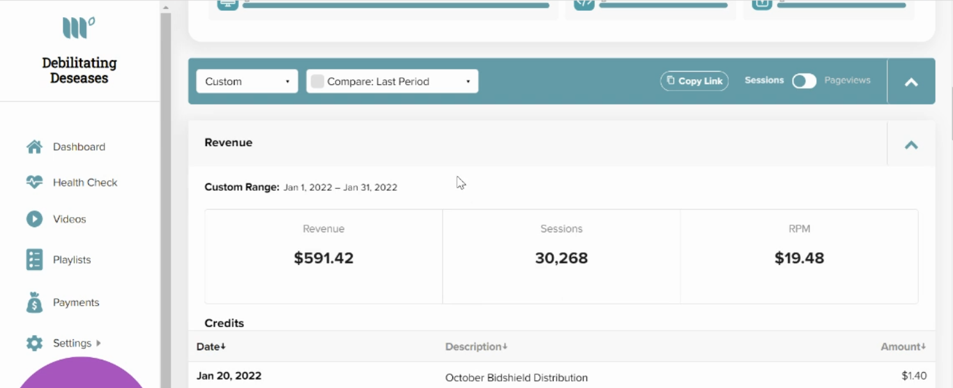Open the Compare: Last Period dropdown
The height and width of the screenshot is (388, 953).
click(x=392, y=81)
